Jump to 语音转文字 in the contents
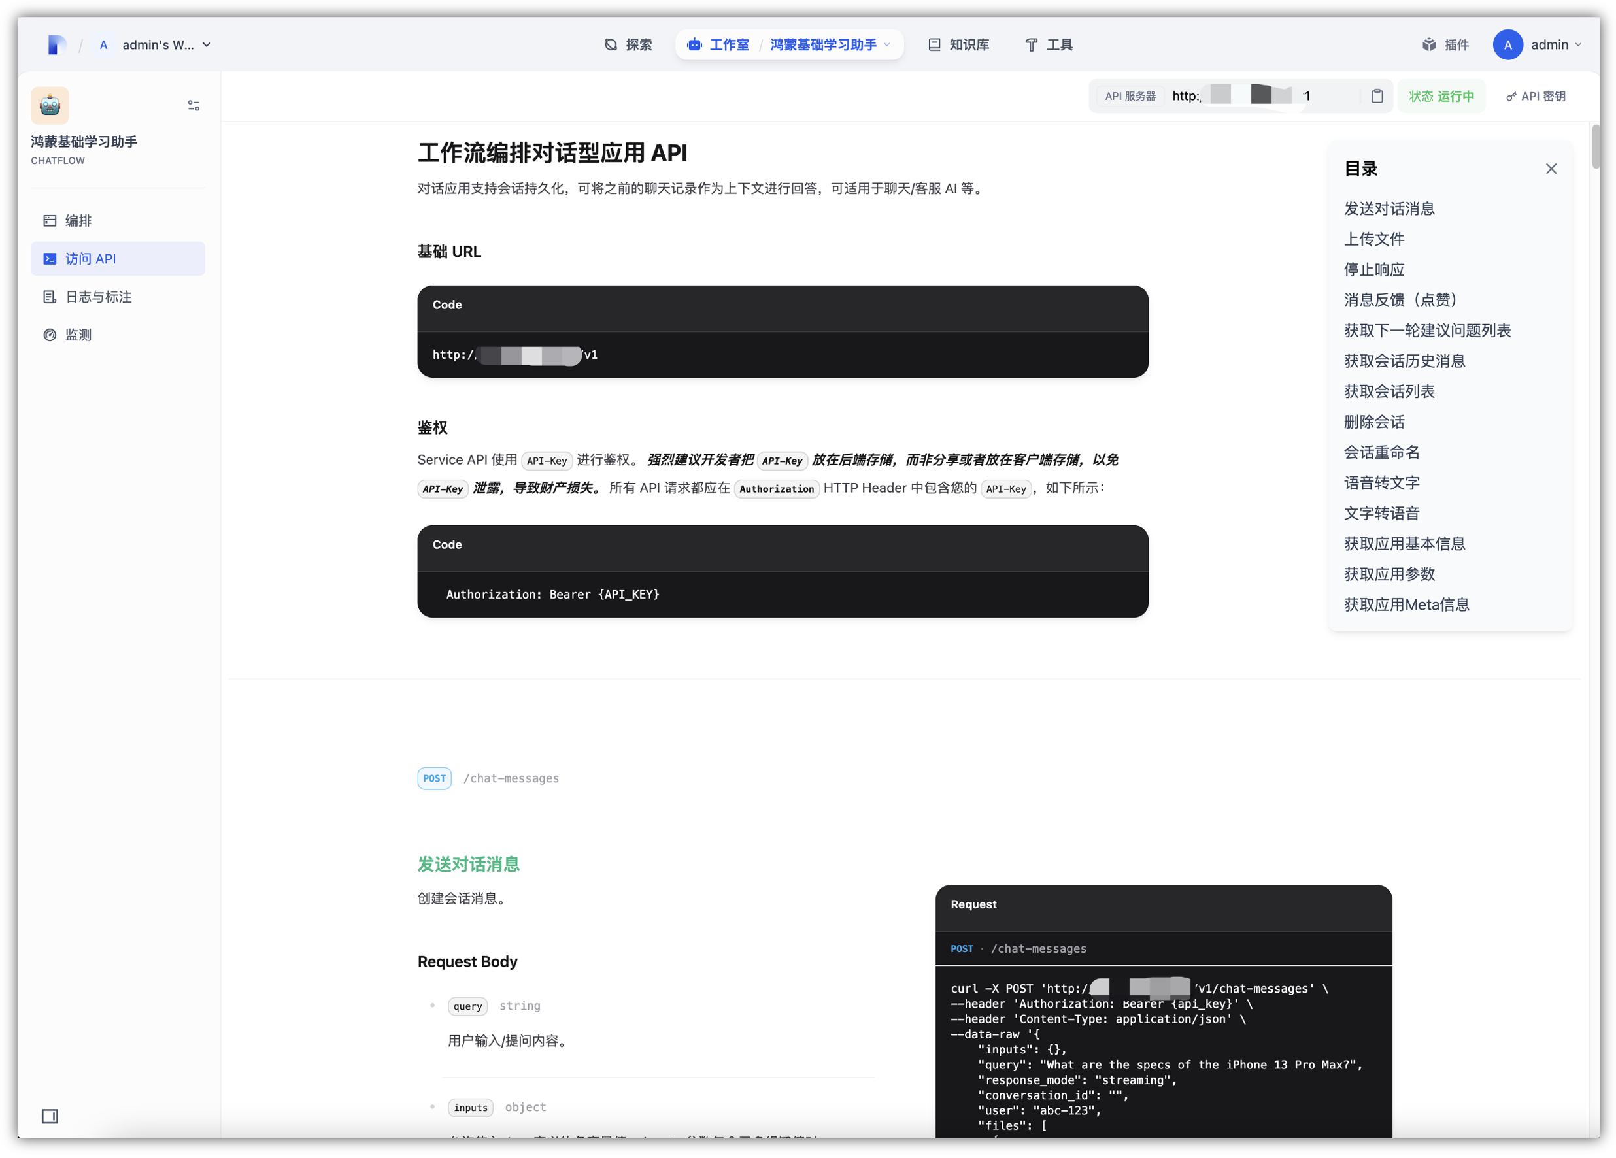 [x=1381, y=483]
